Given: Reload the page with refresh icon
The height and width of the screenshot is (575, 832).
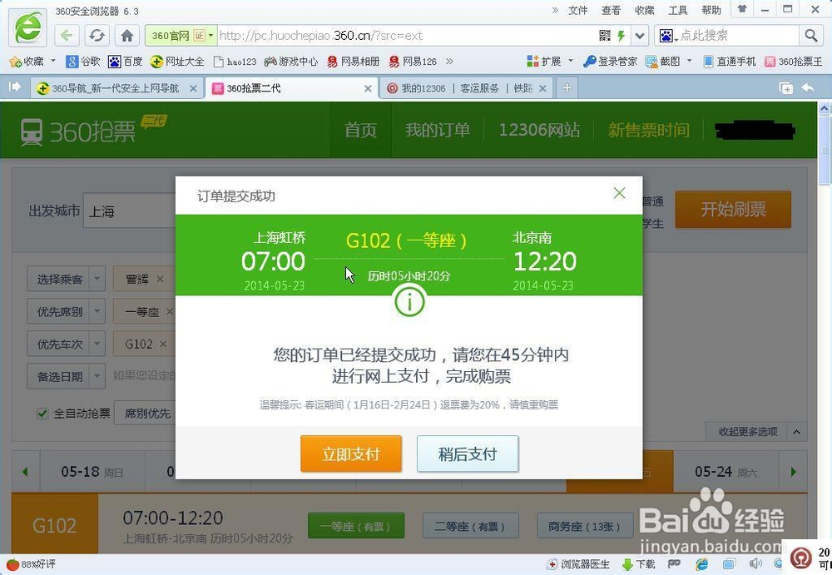Looking at the screenshot, I should point(97,36).
